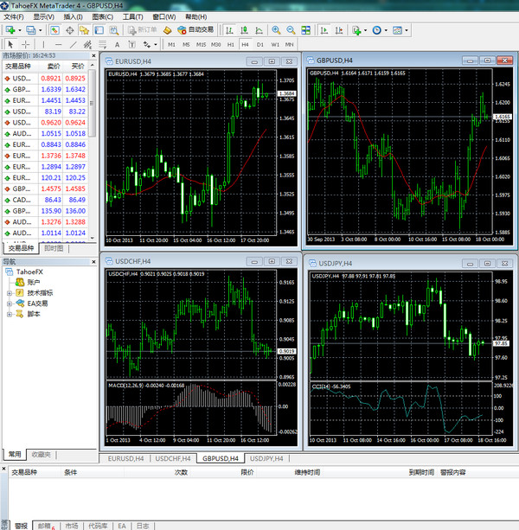The height and width of the screenshot is (530, 519).
Task: Close the 导航 navigator panel
Action: [92, 260]
